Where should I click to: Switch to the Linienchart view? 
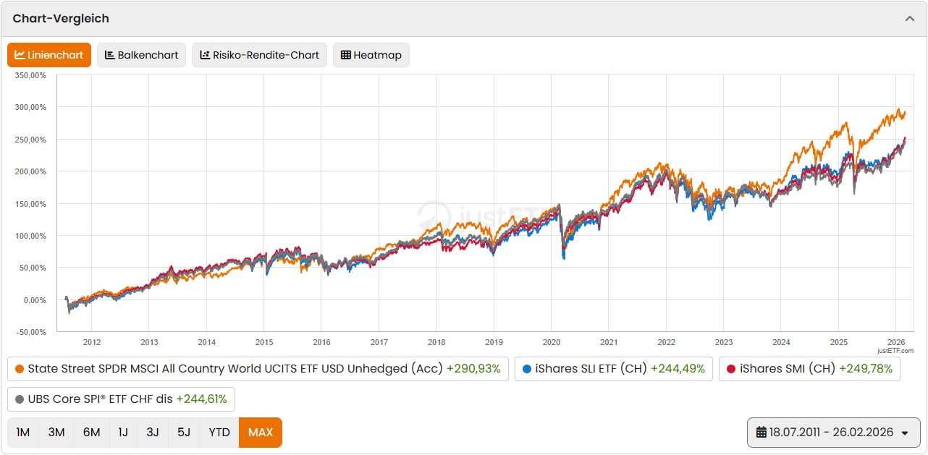[x=49, y=55]
